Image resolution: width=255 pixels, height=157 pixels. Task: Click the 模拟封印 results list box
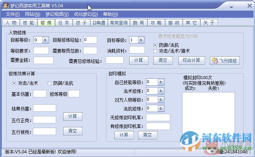click(208, 116)
